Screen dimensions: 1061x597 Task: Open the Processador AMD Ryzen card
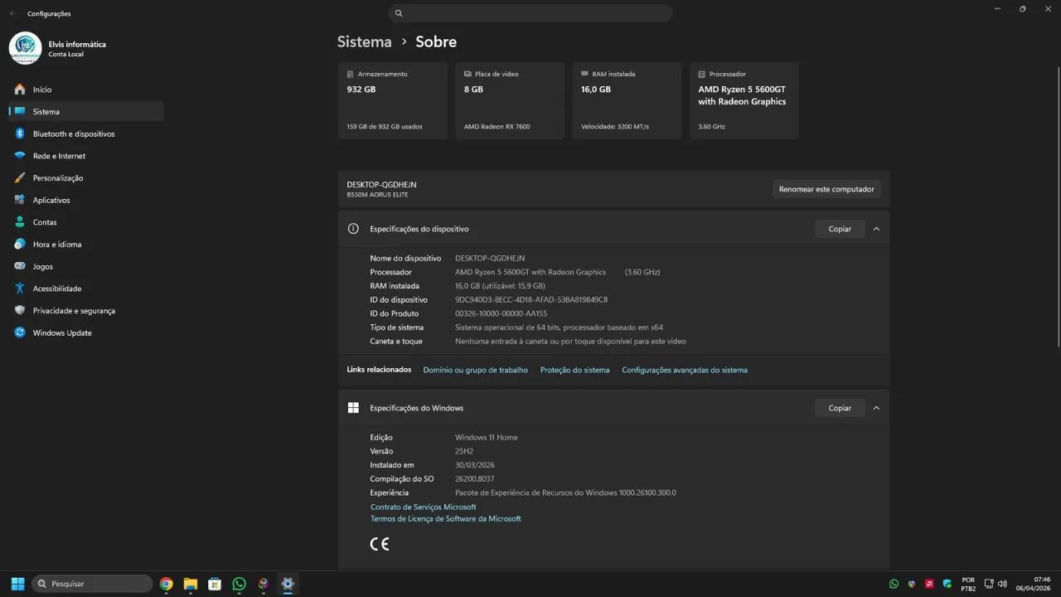(744, 100)
